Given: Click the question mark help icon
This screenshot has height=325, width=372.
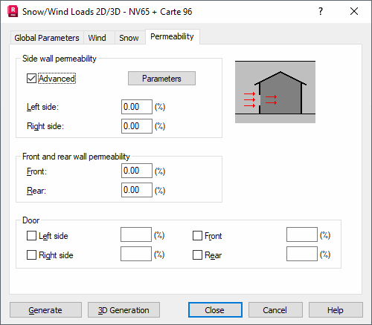Looking at the screenshot, I should pos(321,11).
